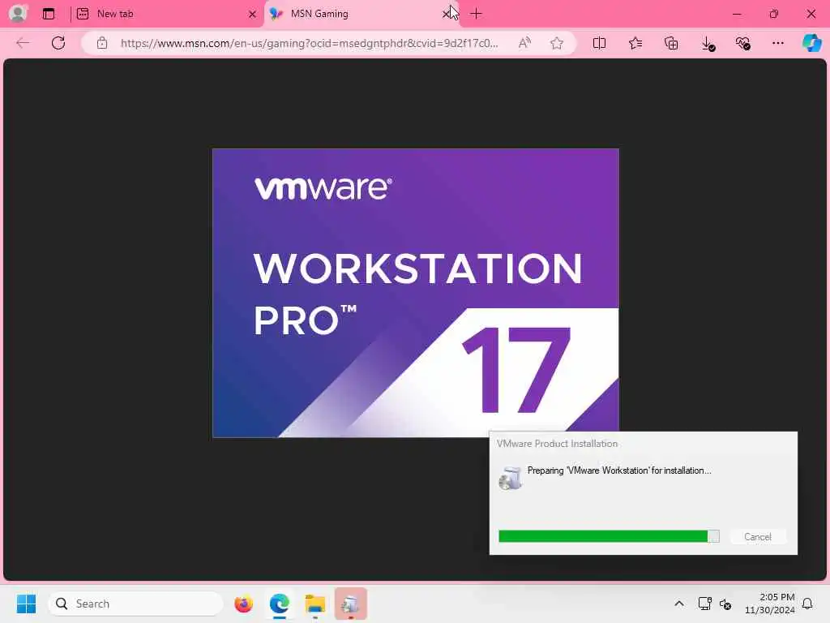Open the tab actions menu icon

click(49, 14)
